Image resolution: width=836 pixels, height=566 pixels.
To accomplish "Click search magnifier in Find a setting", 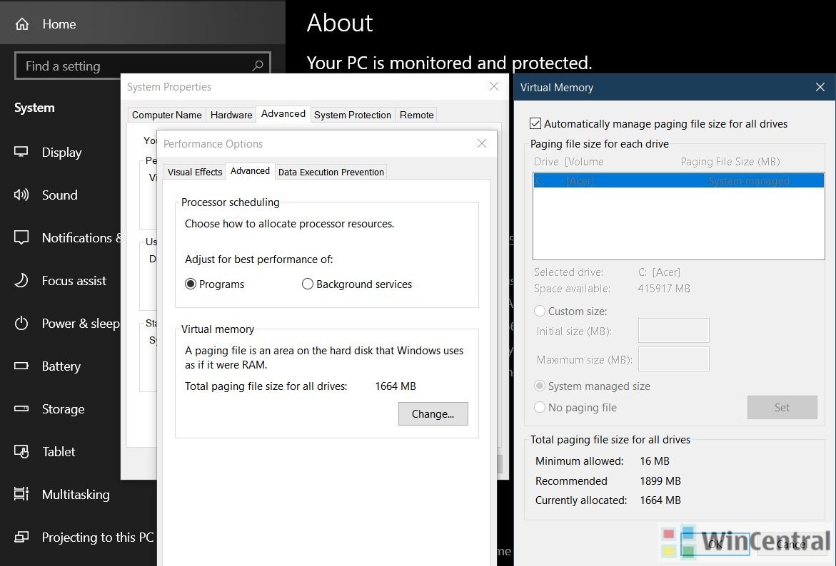I will tap(258, 66).
